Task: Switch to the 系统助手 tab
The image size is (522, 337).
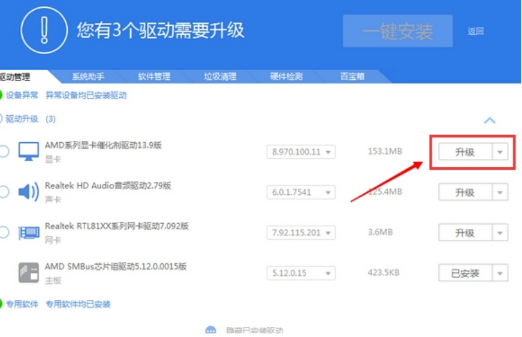Action: 88,76
